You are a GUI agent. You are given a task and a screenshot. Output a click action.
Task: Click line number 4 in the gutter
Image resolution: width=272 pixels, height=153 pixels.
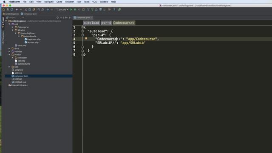74,39
